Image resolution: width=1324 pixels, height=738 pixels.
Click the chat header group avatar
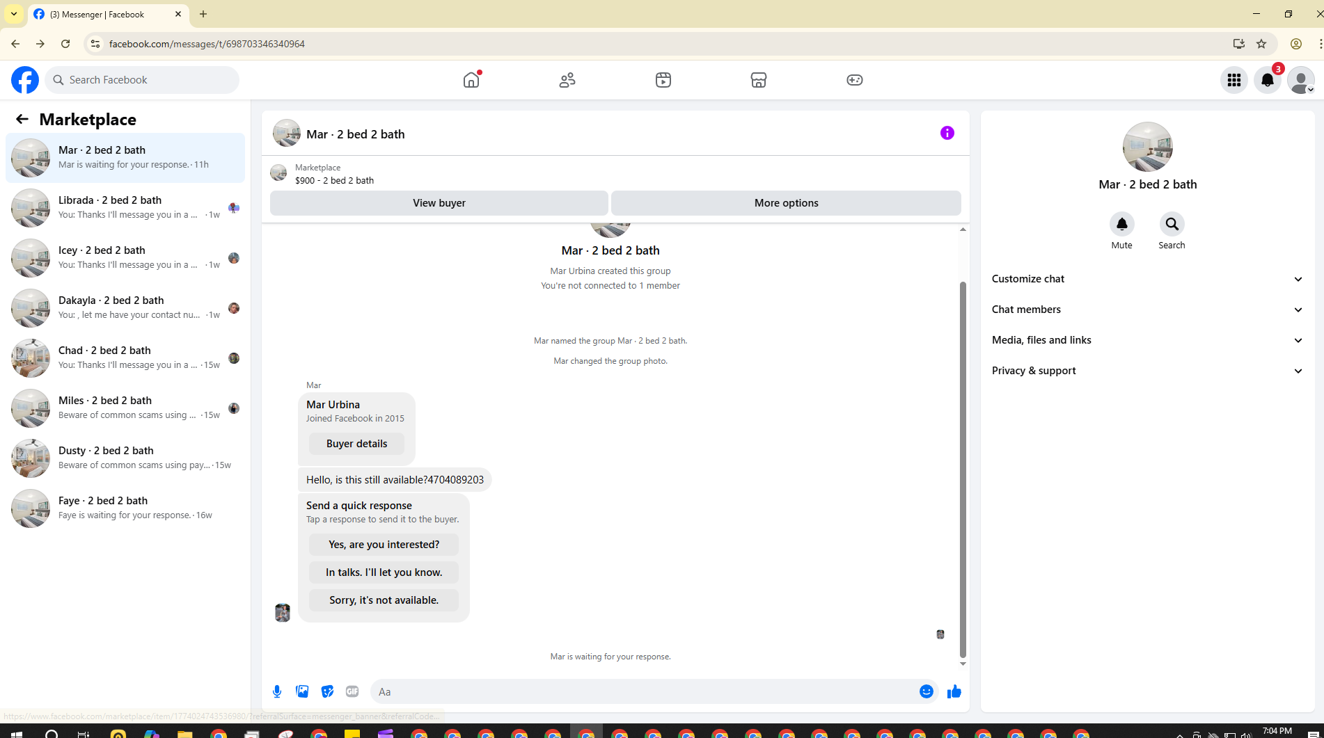(287, 133)
